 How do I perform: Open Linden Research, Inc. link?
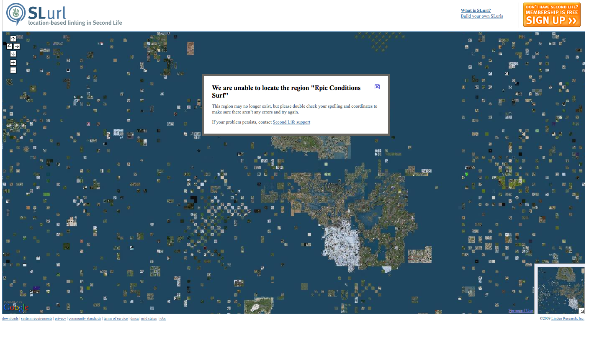[x=567, y=319]
